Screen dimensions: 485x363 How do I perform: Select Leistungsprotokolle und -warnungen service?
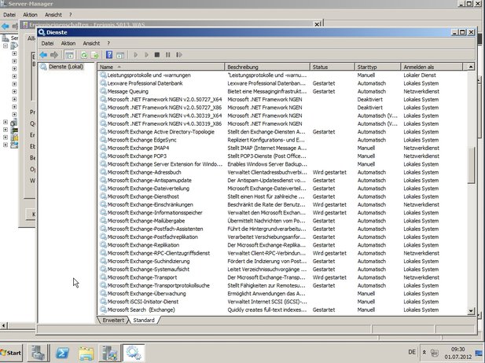click(149, 75)
